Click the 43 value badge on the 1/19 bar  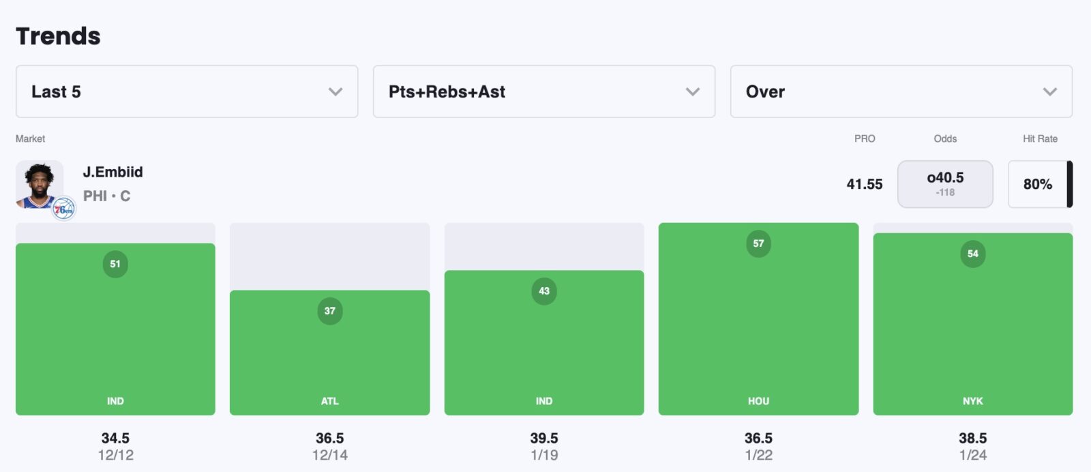coord(544,291)
